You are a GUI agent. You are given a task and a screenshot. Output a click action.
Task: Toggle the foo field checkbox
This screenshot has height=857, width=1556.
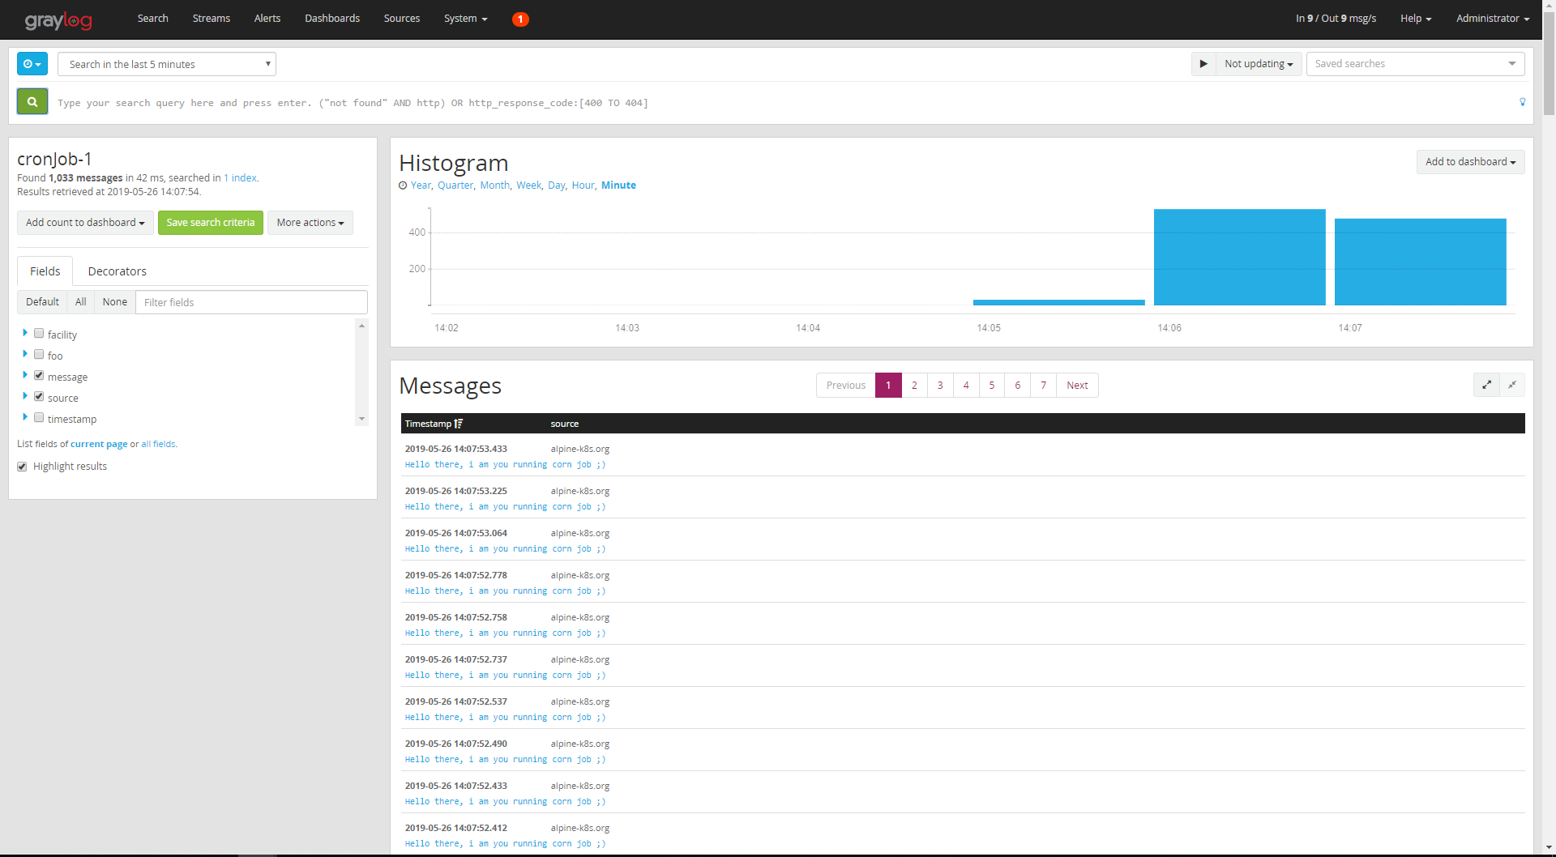pyautogui.click(x=39, y=354)
